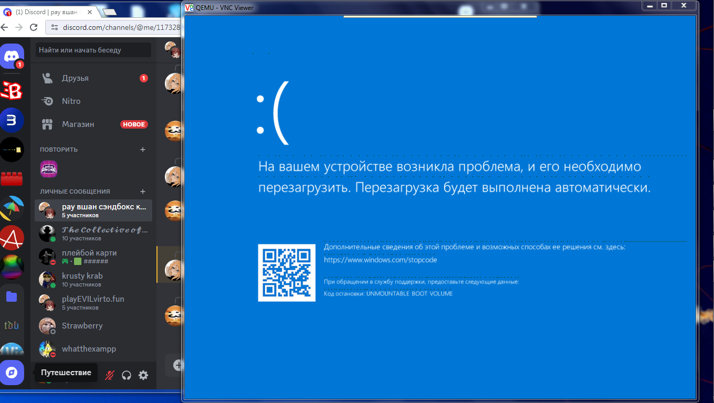Open the red letter A server icon
714x403 pixels.
[12, 238]
